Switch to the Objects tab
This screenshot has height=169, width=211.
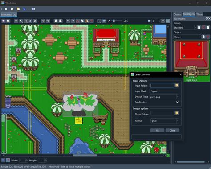point(178,14)
